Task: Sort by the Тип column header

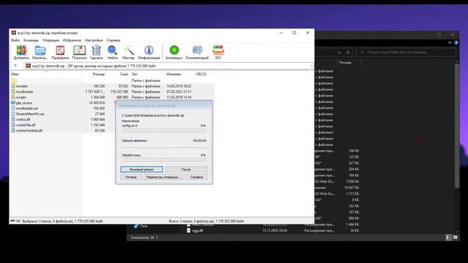Action: click(135, 74)
